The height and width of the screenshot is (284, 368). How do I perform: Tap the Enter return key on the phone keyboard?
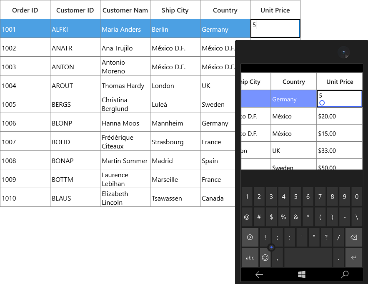[354, 258]
